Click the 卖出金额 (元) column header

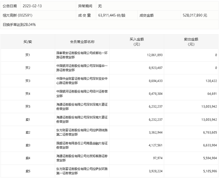pos(191,42)
